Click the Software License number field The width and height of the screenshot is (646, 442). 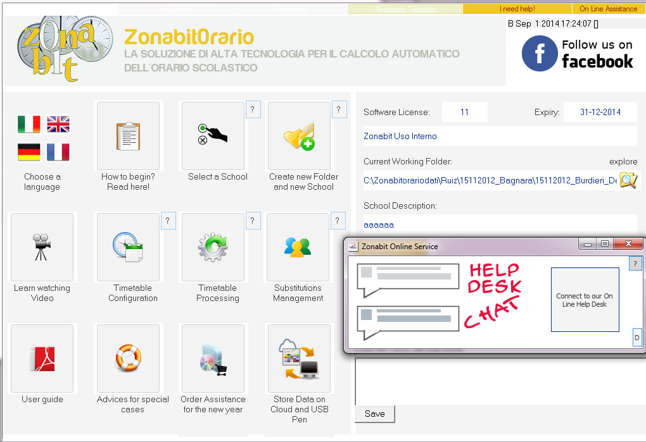pyautogui.click(x=465, y=112)
